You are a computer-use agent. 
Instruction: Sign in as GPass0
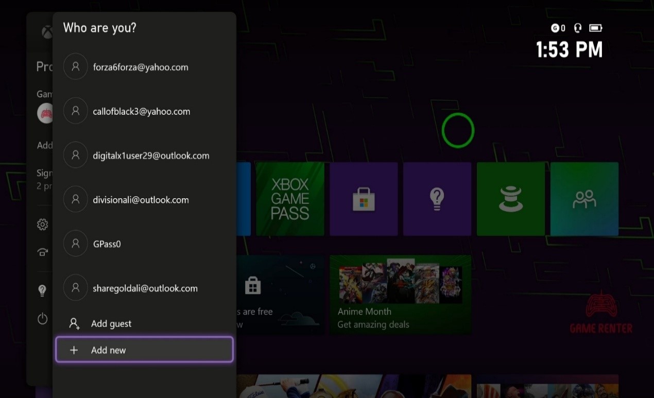click(144, 244)
